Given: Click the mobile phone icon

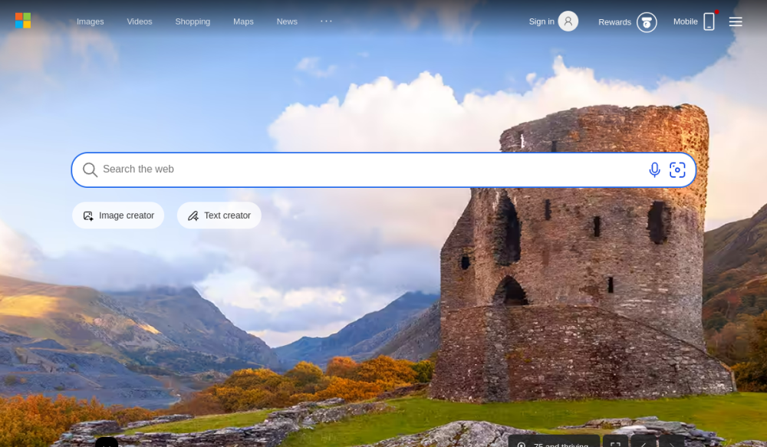Looking at the screenshot, I should point(709,21).
